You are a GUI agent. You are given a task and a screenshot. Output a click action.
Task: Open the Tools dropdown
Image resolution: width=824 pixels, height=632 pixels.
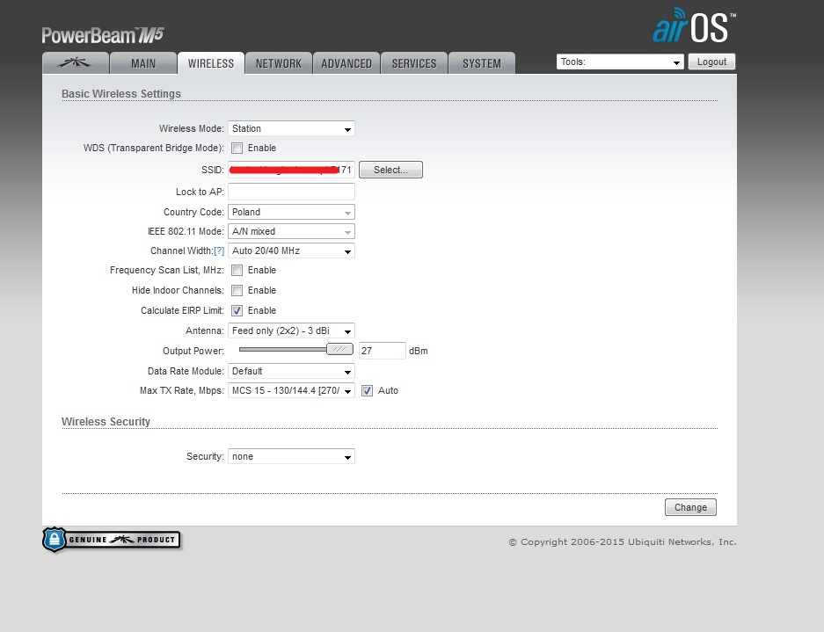pyautogui.click(x=620, y=62)
